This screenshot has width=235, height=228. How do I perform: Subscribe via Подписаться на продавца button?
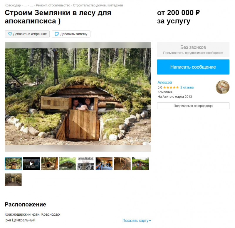tap(193, 106)
